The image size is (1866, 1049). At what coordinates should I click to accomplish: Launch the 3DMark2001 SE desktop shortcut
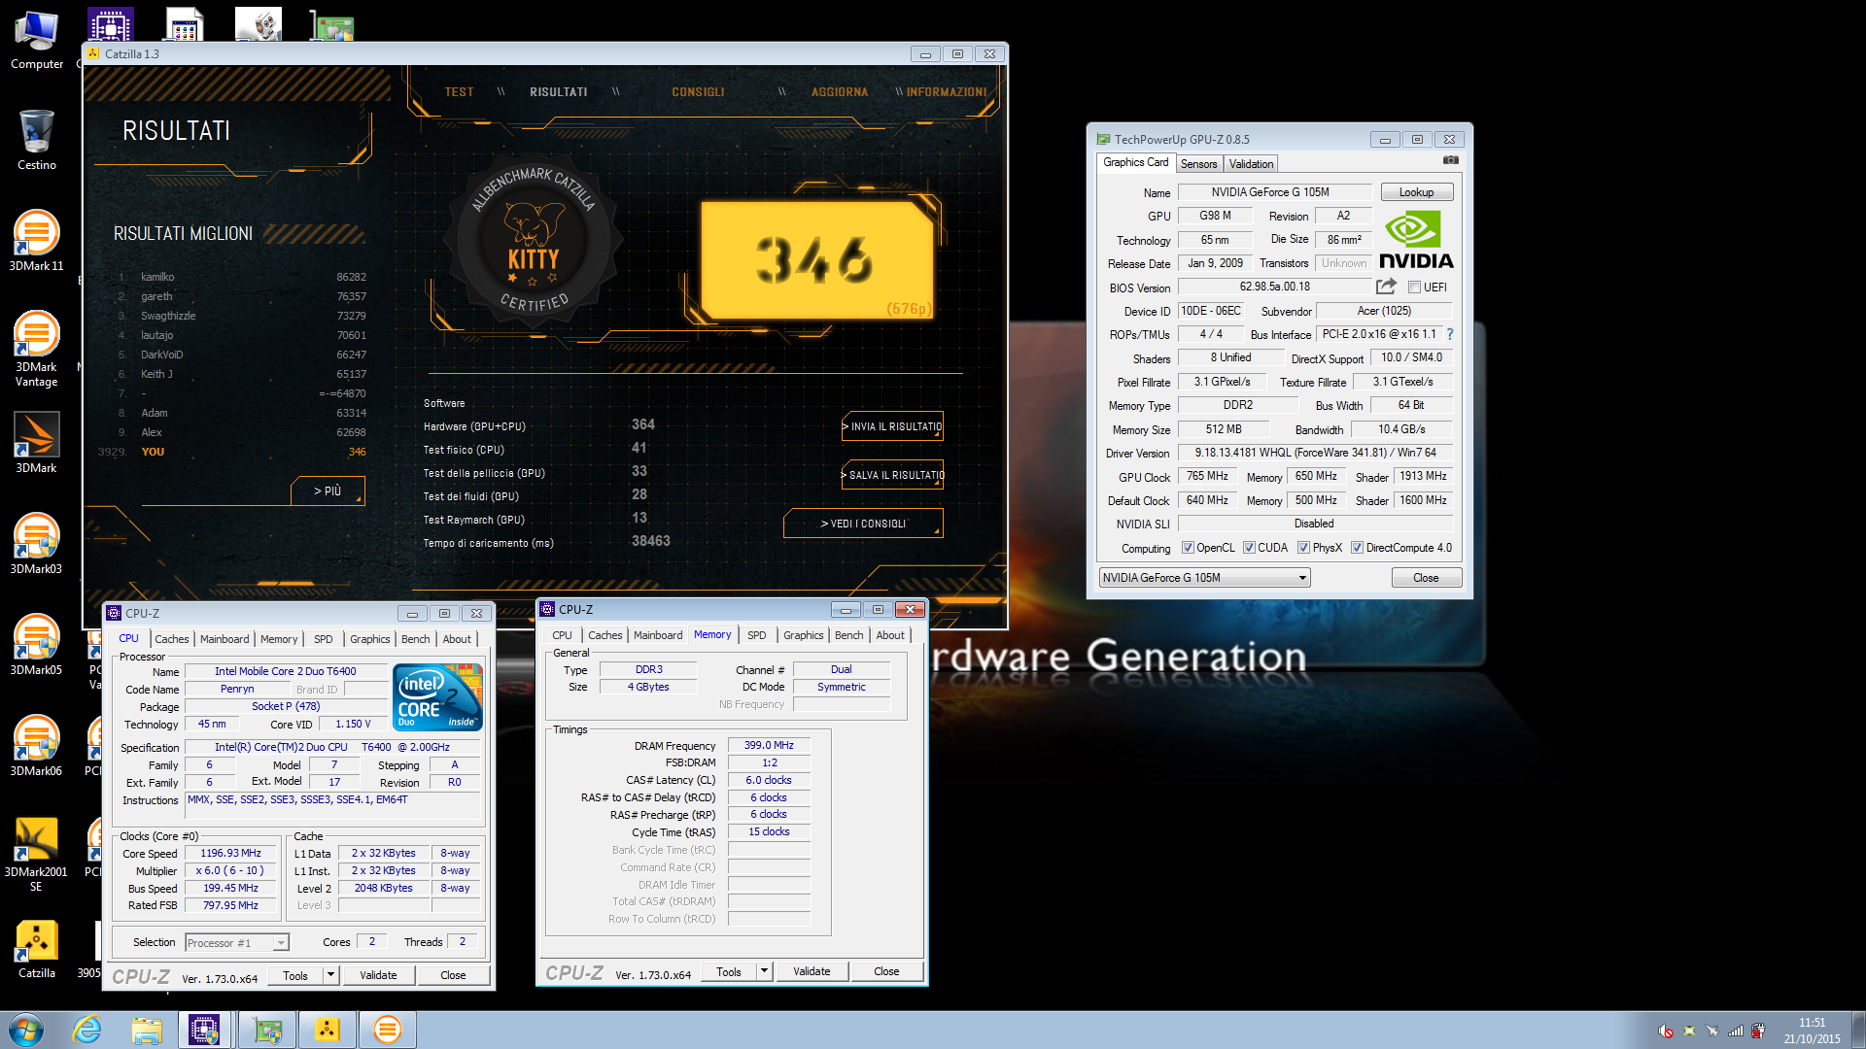pyautogui.click(x=37, y=853)
